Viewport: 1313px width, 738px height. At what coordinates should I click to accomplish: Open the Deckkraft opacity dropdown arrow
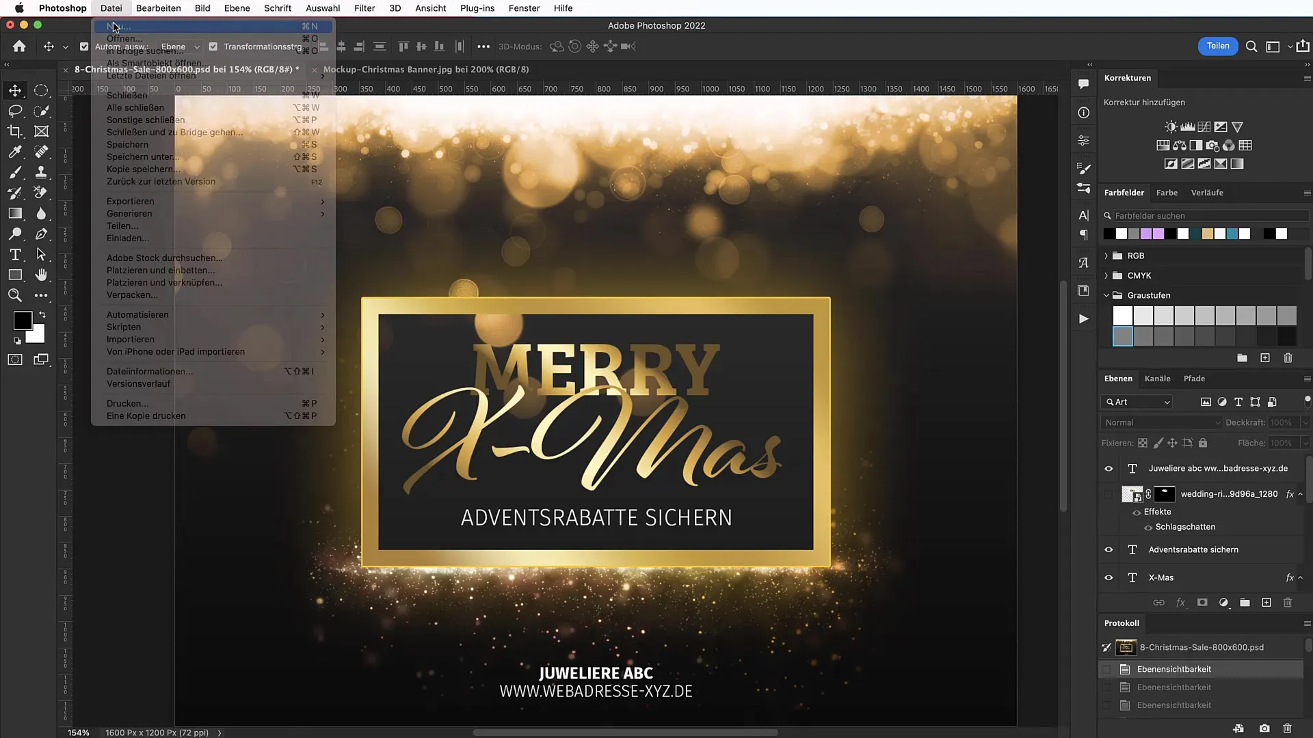click(x=1305, y=423)
